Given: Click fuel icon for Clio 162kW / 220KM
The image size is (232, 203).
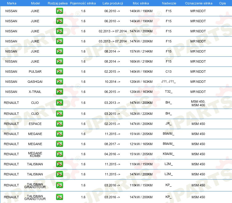Looking at the screenshot, I should (x=59, y=114).
